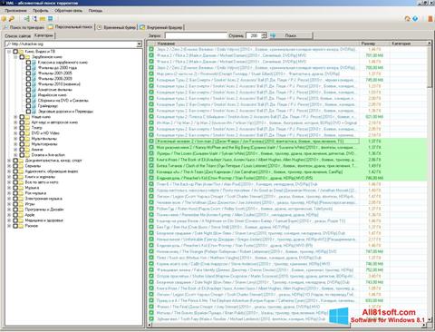The image size is (435, 332).
Task: Click the blue monitor toolbar icon
Action: [50, 19]
